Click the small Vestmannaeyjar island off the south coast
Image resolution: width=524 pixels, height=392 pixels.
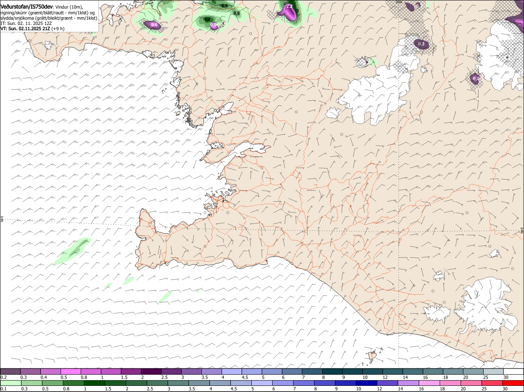point(373,356)
